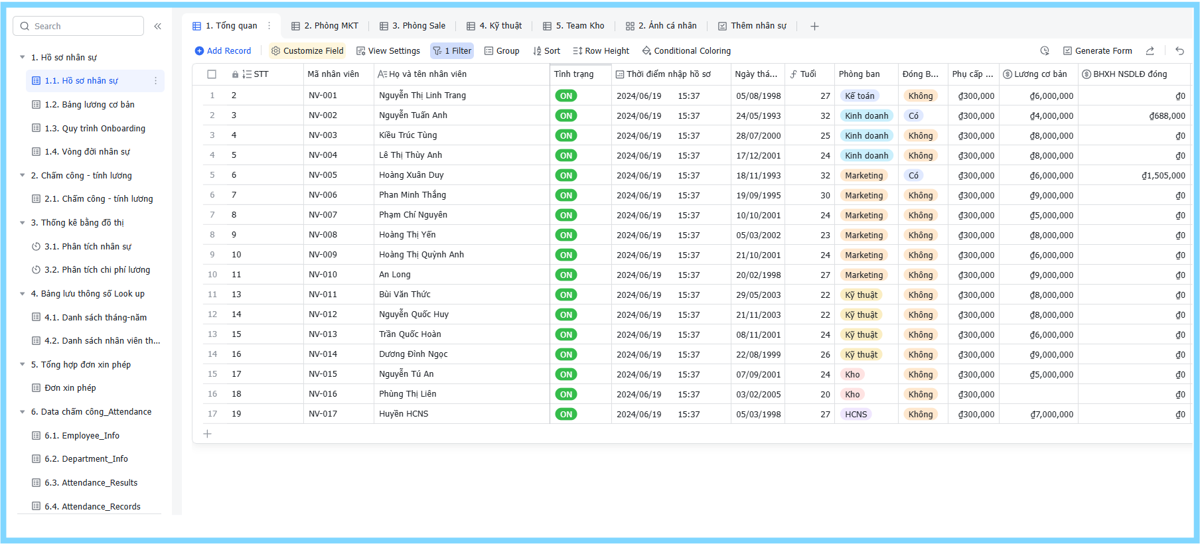Open 2.1. Chấm công - tính lương sheet
Viewport: 1200px width, 544px height.
click(95, 199)
